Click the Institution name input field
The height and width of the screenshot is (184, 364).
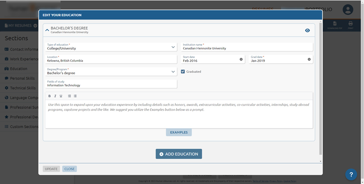tap(247, 48)
